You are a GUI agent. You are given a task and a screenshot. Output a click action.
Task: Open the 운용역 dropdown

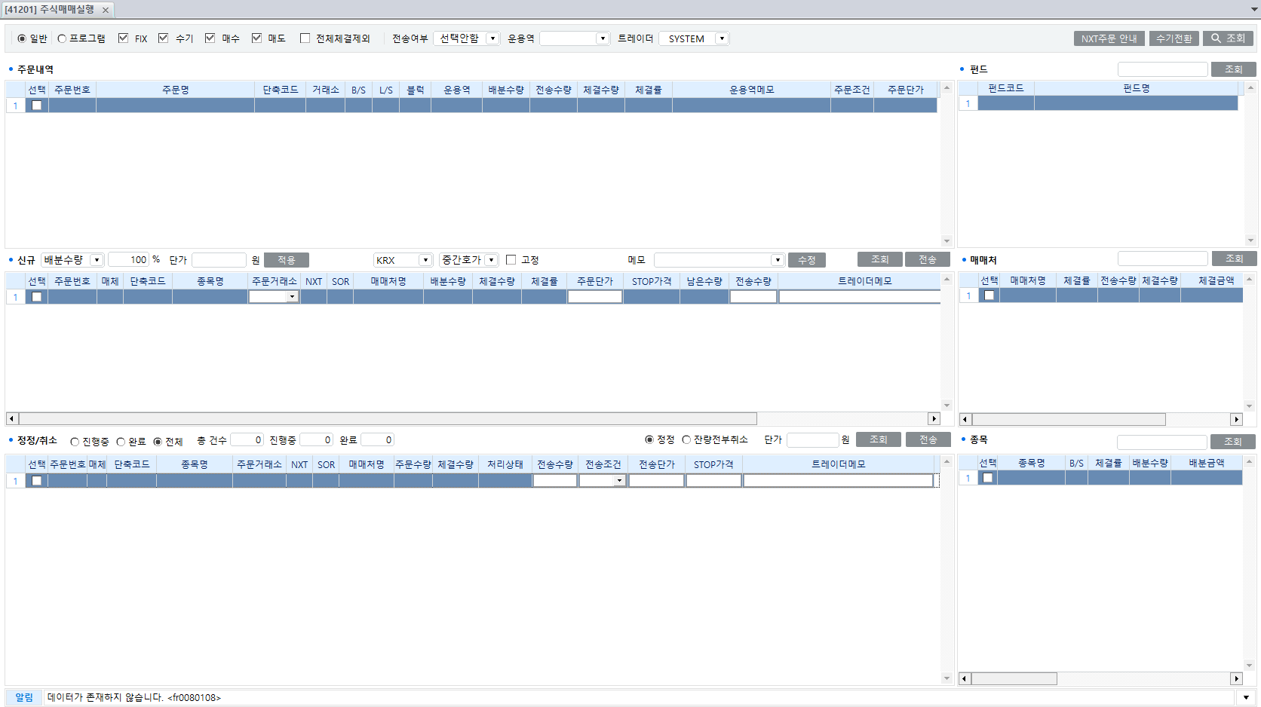coord(603,38)
